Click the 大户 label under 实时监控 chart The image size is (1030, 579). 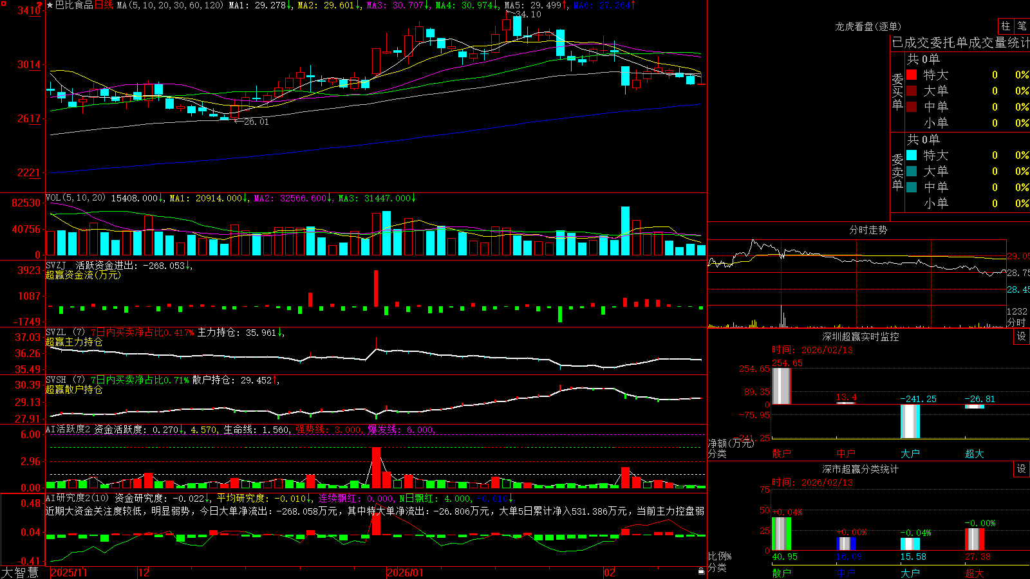coord(910,454)
